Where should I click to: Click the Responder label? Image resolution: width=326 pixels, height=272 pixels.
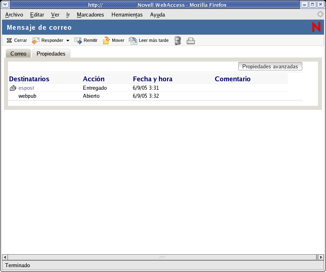(52, 40)
